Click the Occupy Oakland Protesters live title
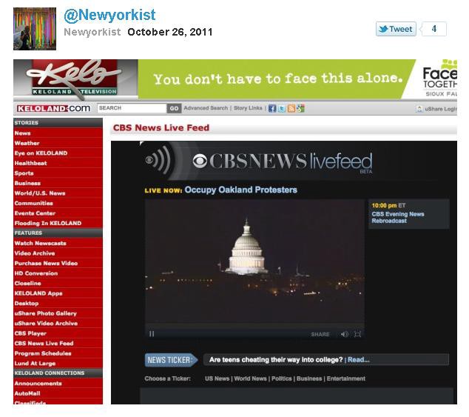 [x=240, y=190]
